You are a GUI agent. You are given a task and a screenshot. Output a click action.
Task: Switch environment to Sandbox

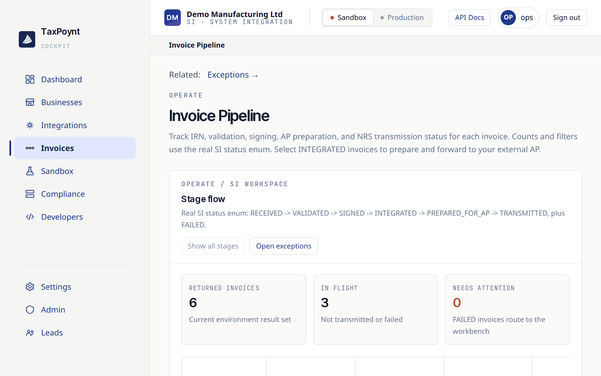coord(348,18)
